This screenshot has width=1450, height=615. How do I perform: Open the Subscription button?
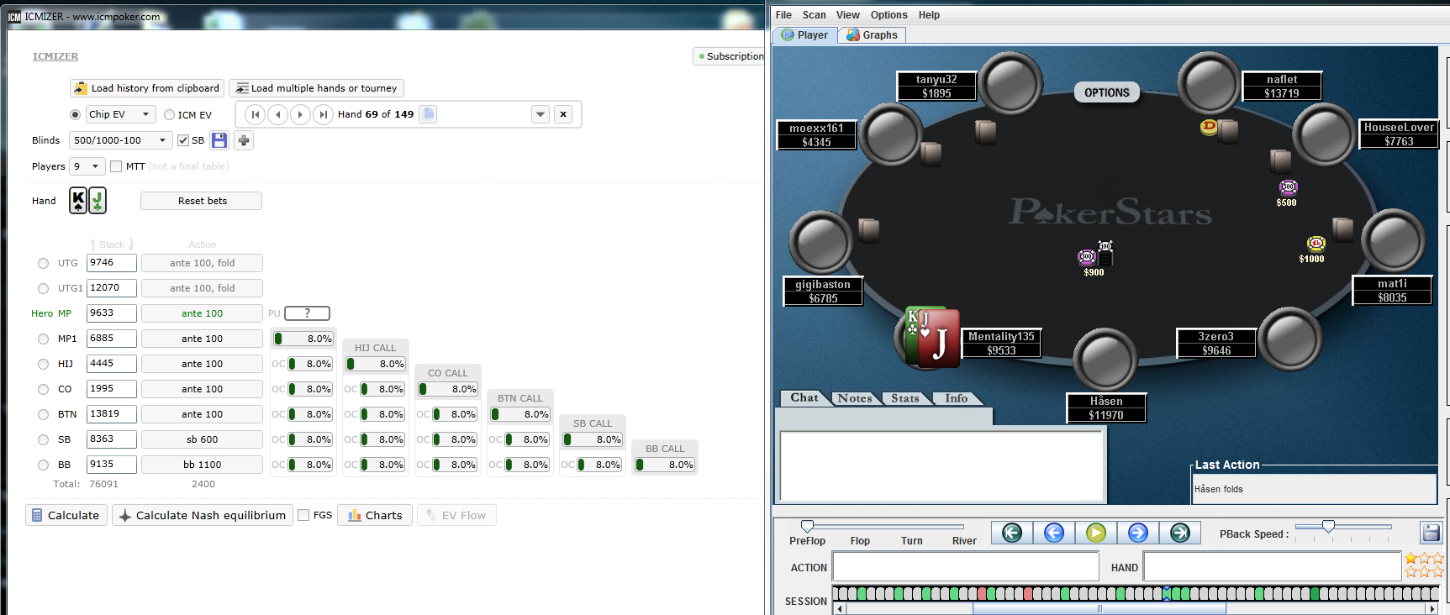click(730, 56)
